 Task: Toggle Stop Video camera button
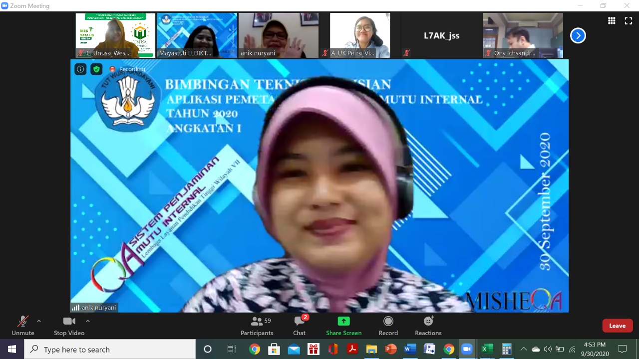(x=69, y=326)
